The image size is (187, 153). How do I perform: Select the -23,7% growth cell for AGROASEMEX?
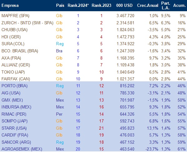click(152, 149)
